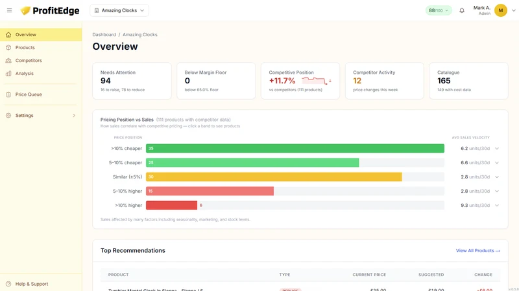Open the notifications bell
519x291 pixels.
tap(462, 10)
